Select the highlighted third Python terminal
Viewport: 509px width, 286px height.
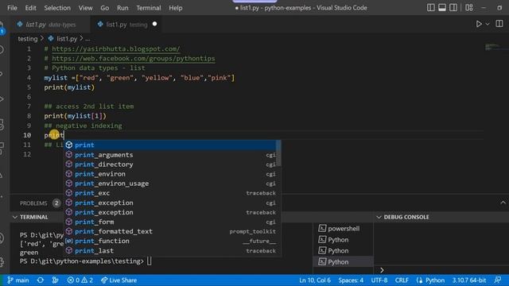[343, 261]
